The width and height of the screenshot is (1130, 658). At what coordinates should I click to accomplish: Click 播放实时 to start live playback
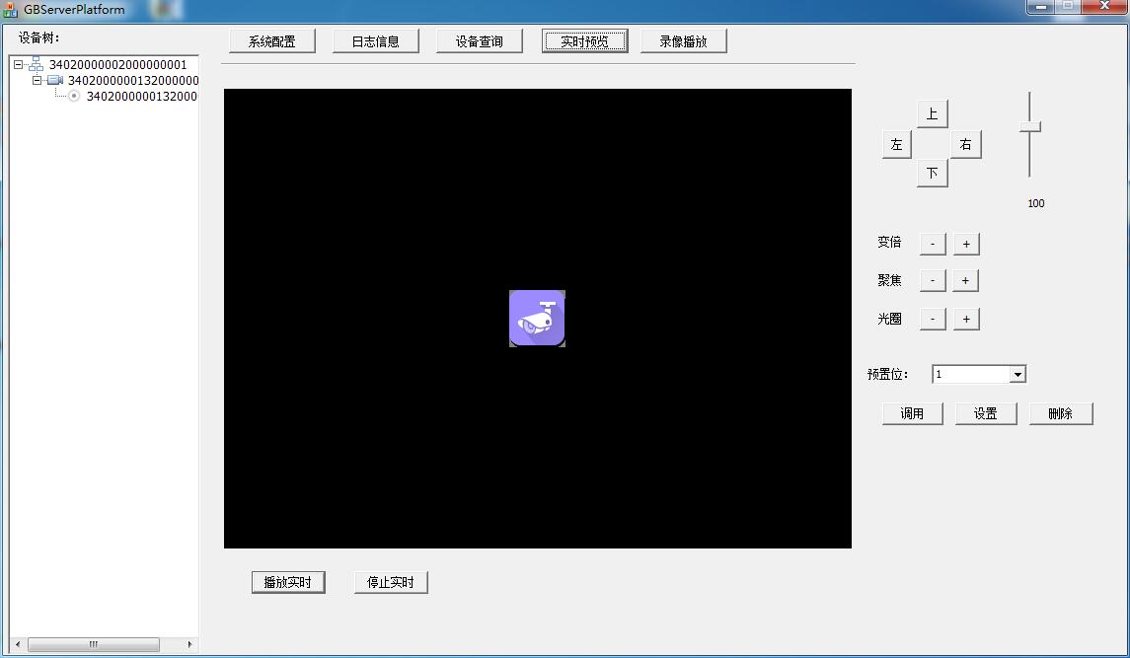(x=288, y=581)
